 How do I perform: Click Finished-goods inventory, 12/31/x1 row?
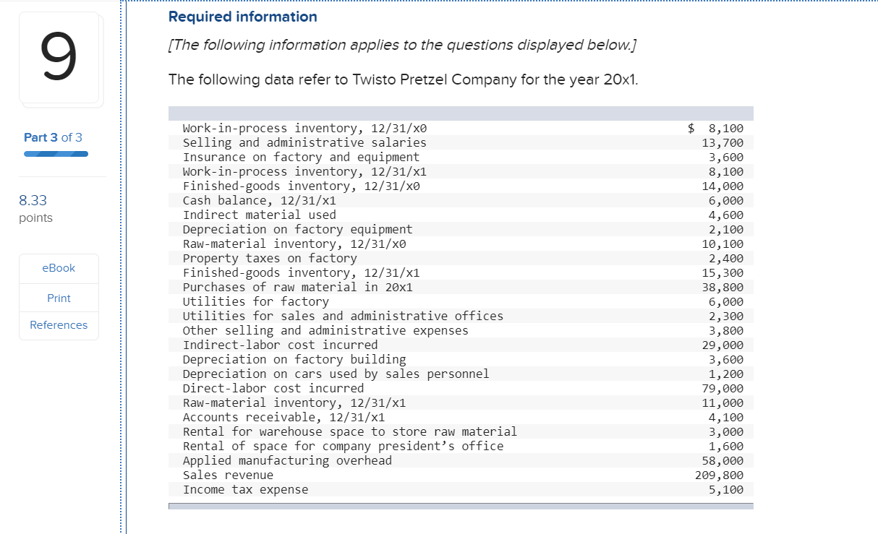point(461,272)
